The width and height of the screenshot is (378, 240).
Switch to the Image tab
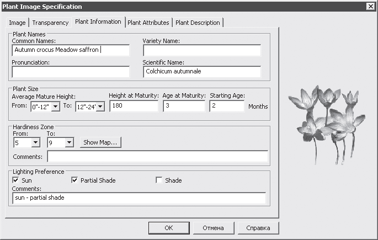coord(17,23)
